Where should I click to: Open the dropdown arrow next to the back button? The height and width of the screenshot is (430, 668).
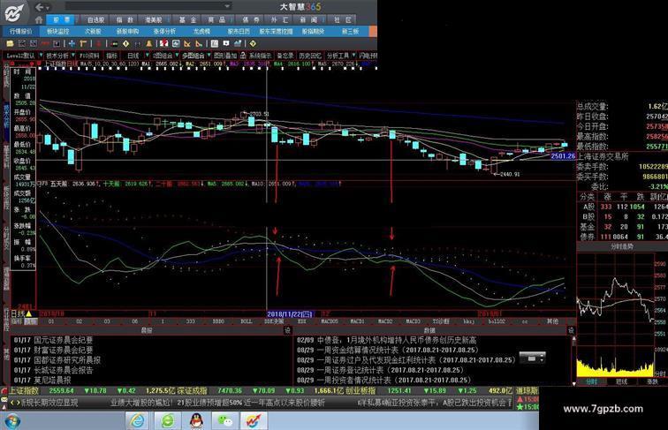click(x=48, y=7)
